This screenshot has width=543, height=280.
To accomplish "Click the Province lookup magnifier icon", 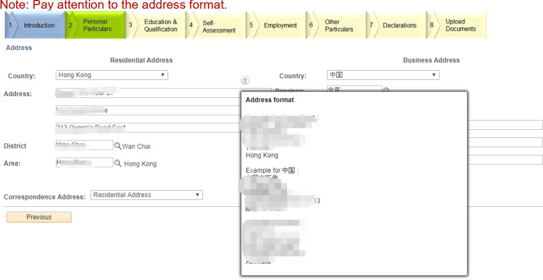I will click(386, 90).
